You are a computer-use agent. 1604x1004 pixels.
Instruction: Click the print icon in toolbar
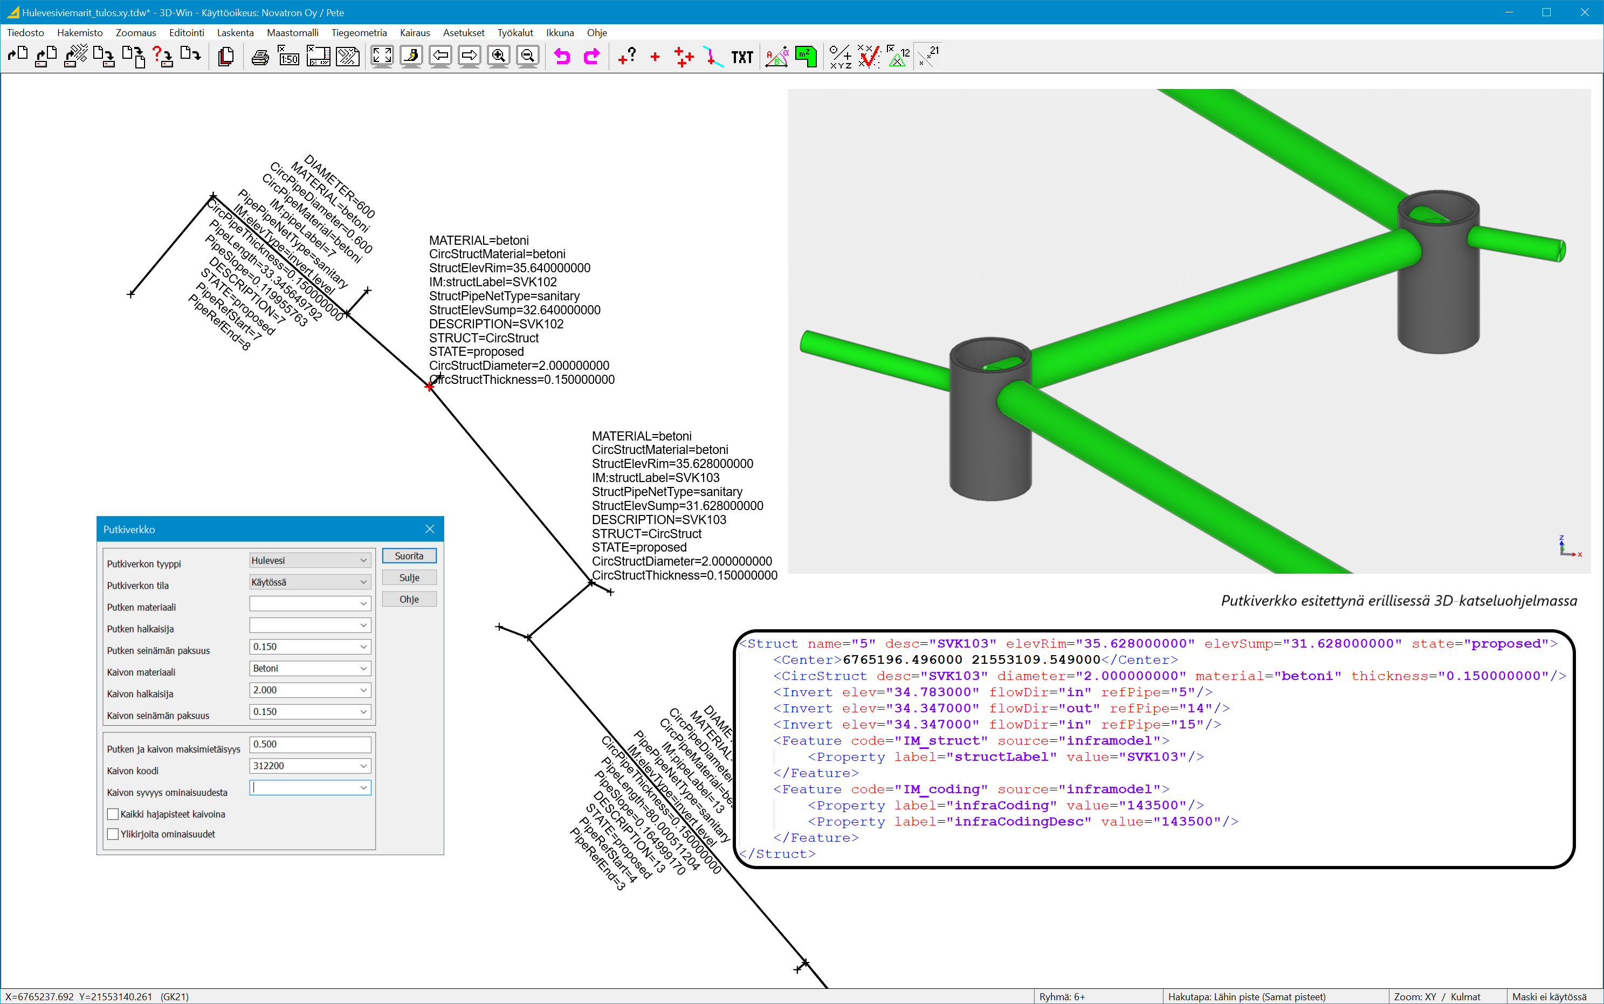click(260, 57)
